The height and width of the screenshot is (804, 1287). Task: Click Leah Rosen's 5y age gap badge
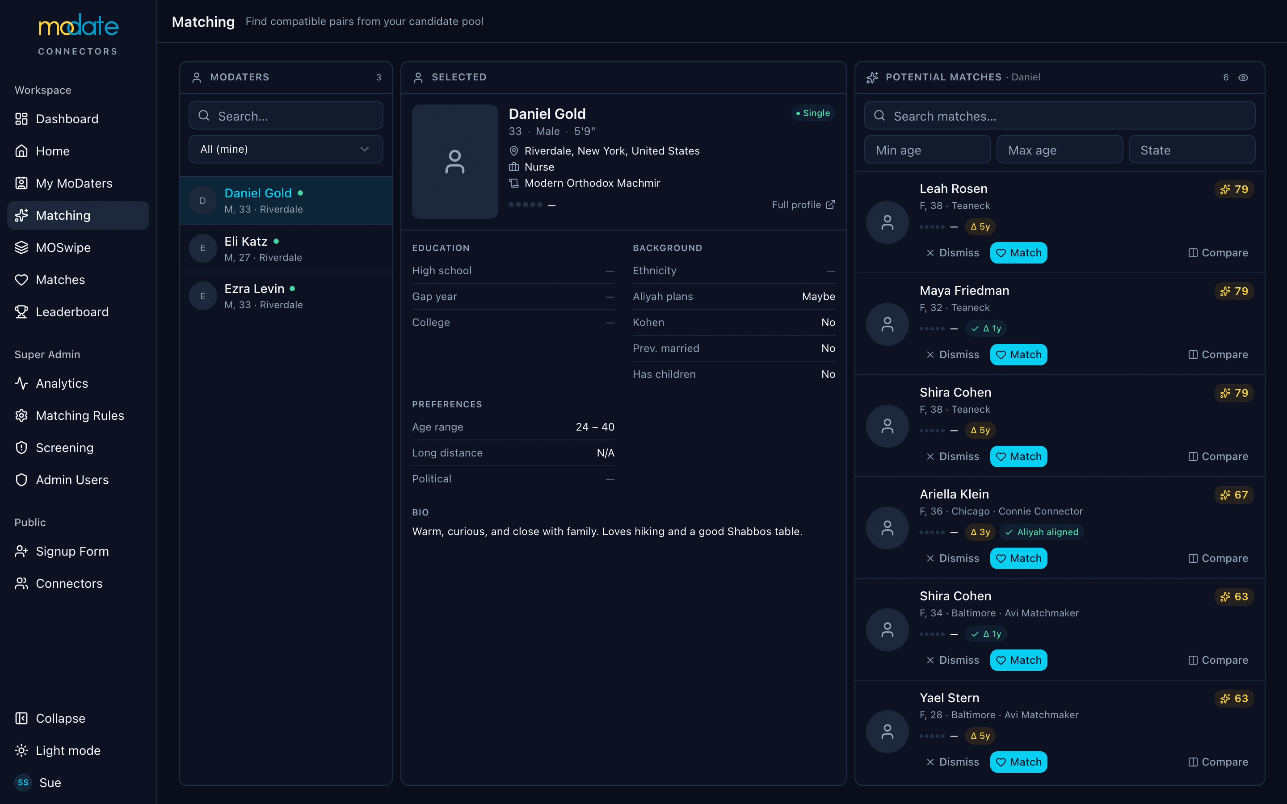click(x=980, y=226)
